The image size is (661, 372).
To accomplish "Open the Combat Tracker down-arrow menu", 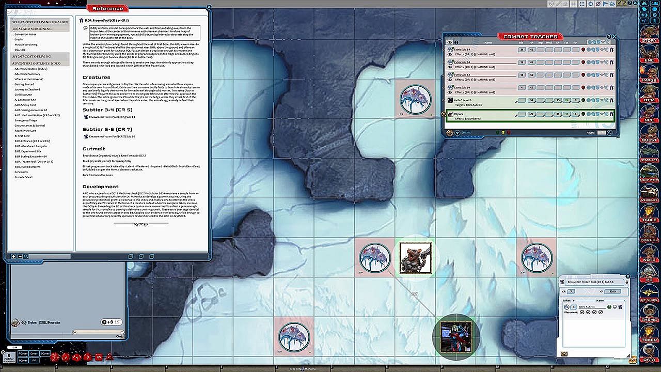I will (458, 133).
